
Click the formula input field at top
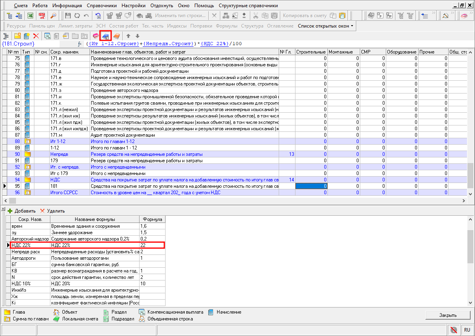tap(280, 44)
